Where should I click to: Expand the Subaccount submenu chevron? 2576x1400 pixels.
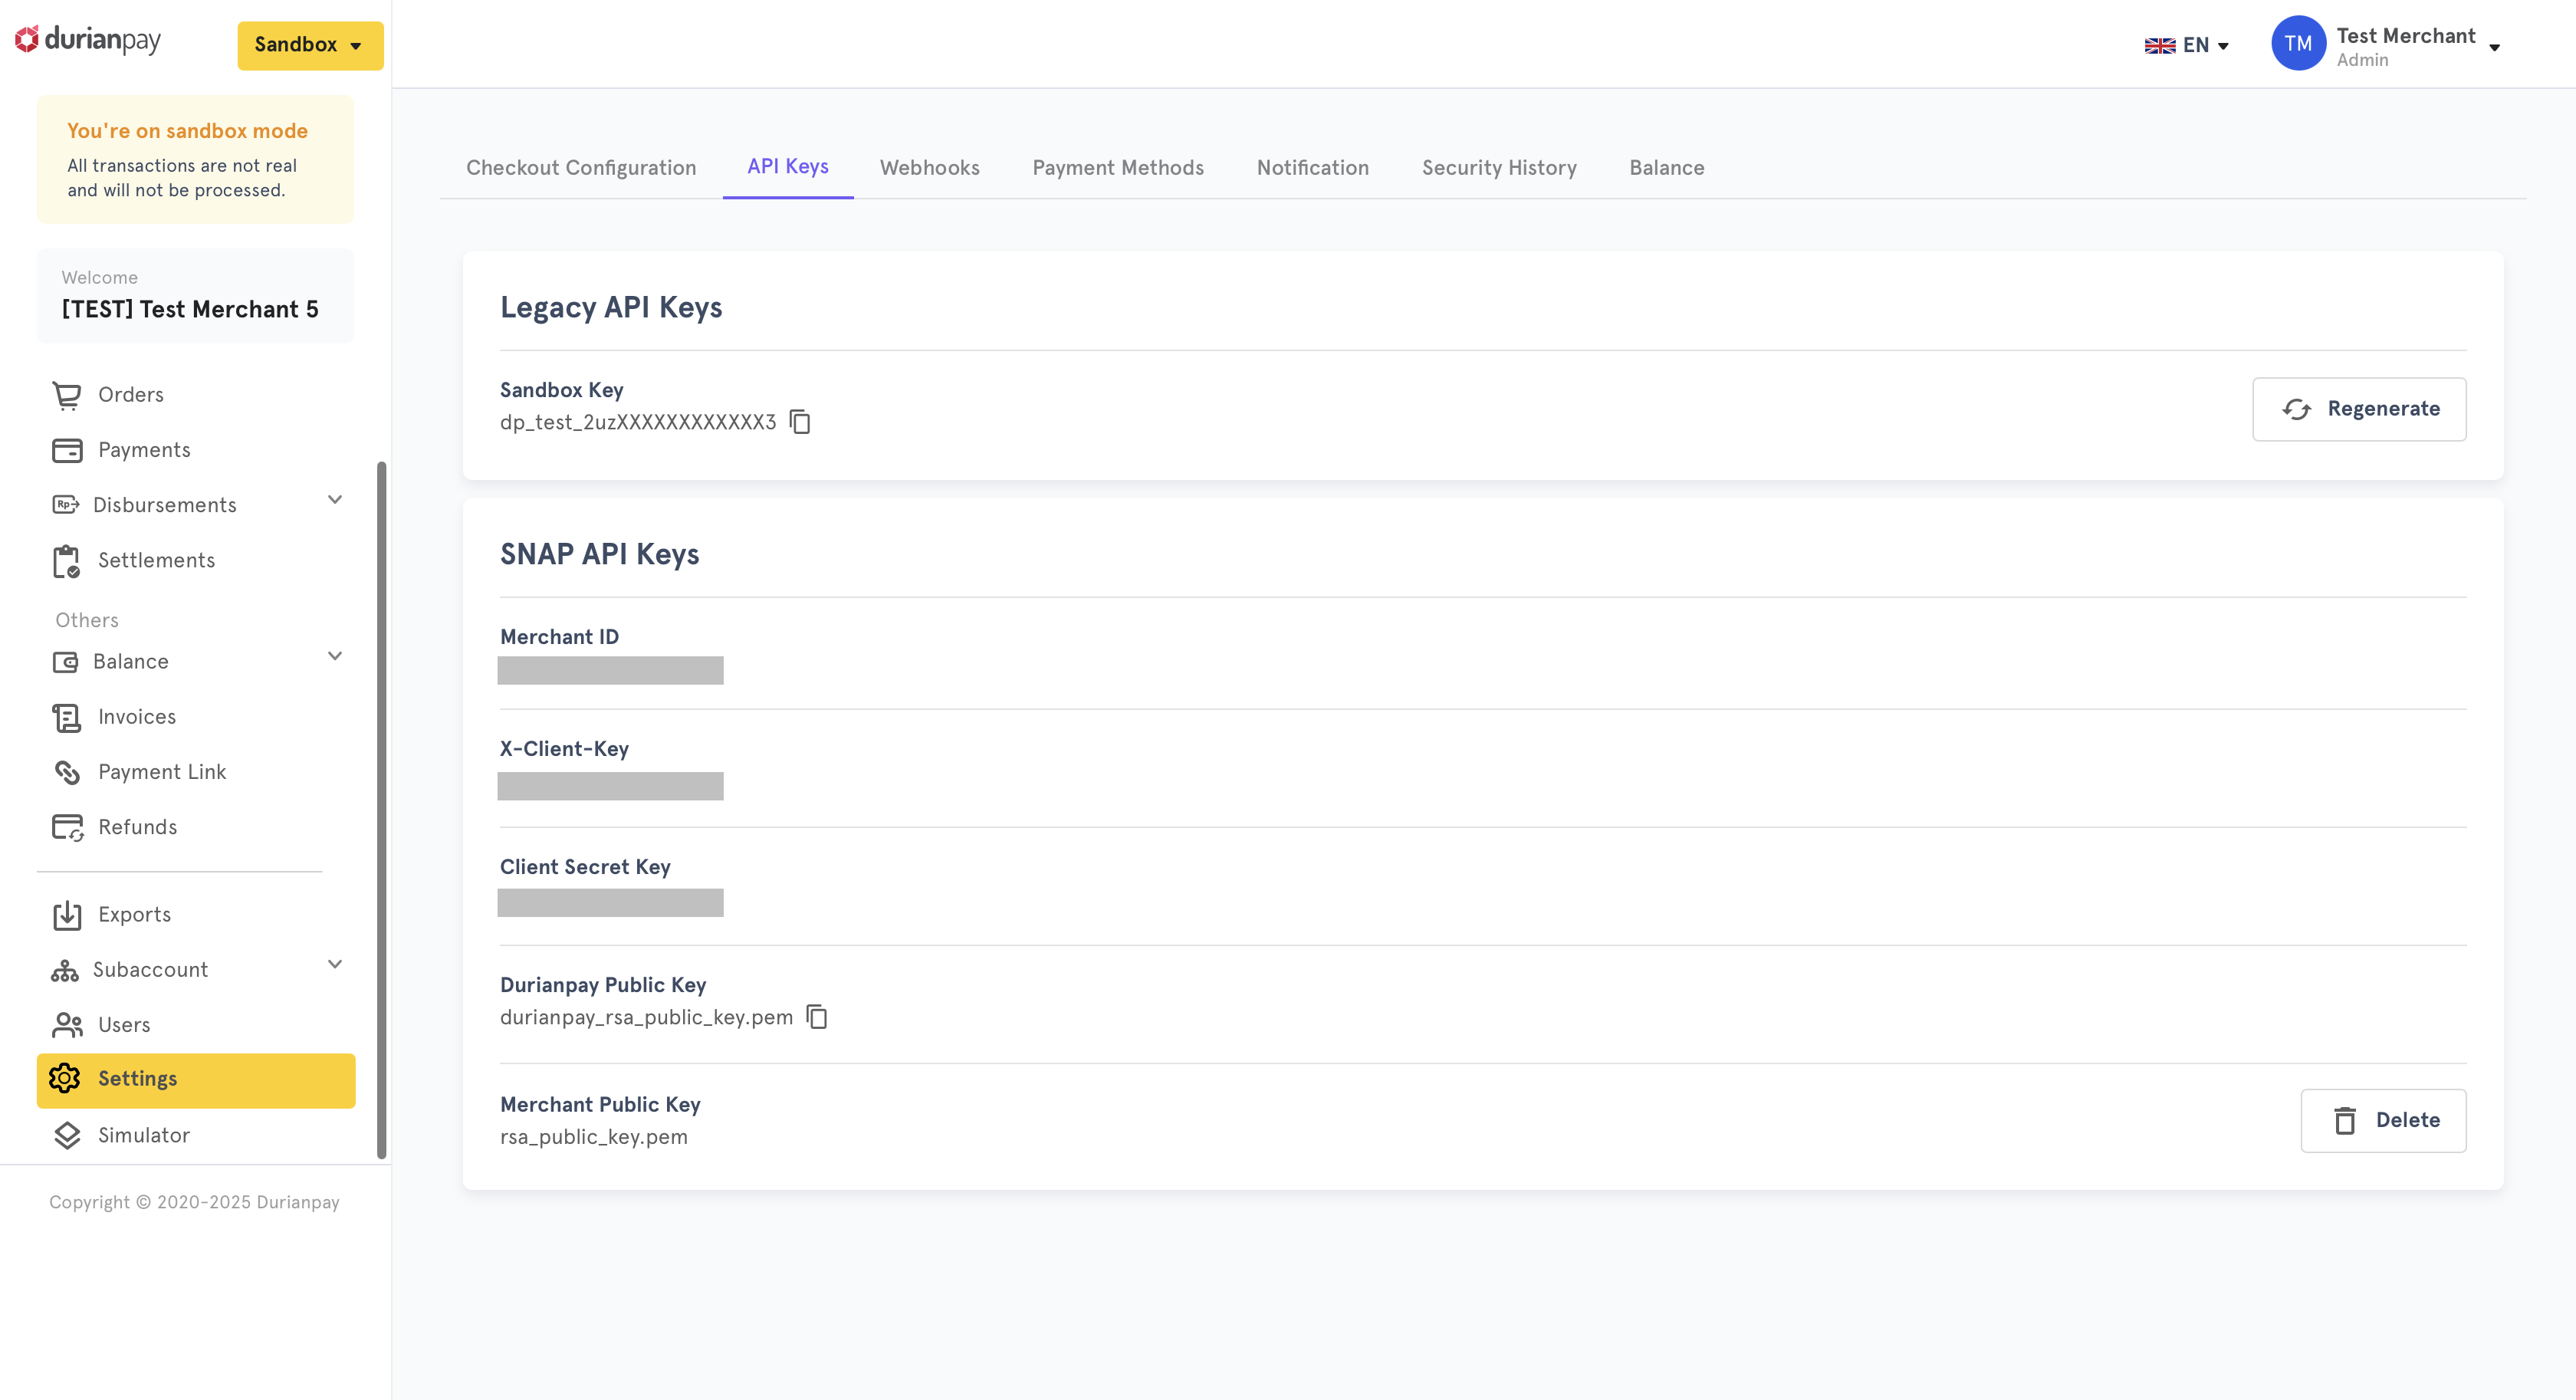(335, 965)
